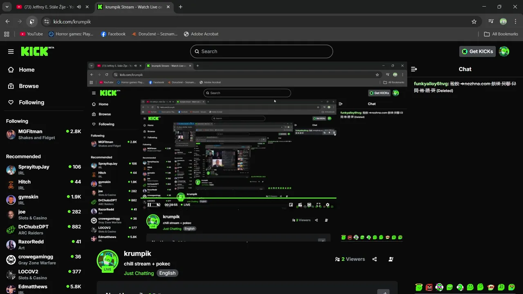Viewport: 523px width, 294px height.
Task: Open the Kick profile avatar menu
Action: point(504,51)
